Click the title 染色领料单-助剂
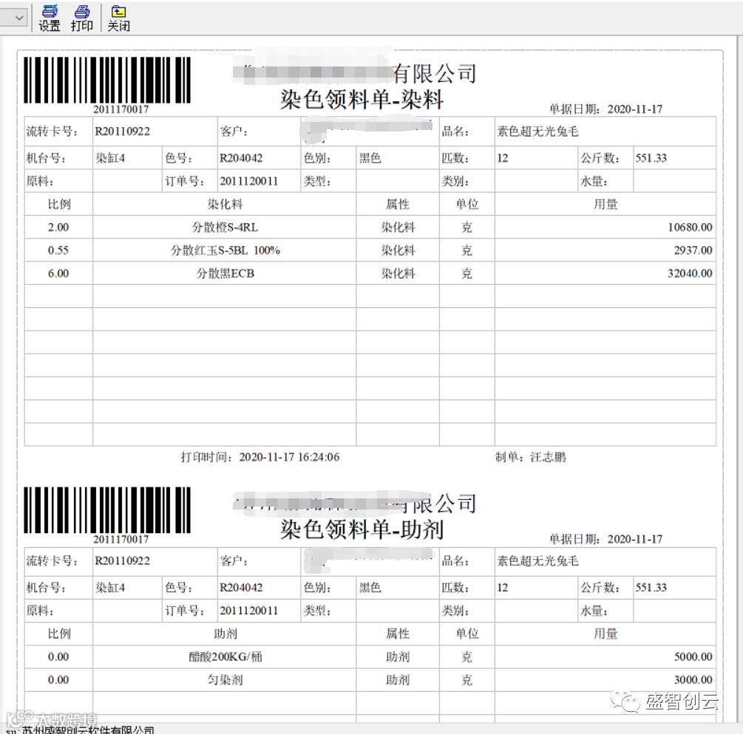The height and width of the screenshot is (734, 743). point(362,529)
